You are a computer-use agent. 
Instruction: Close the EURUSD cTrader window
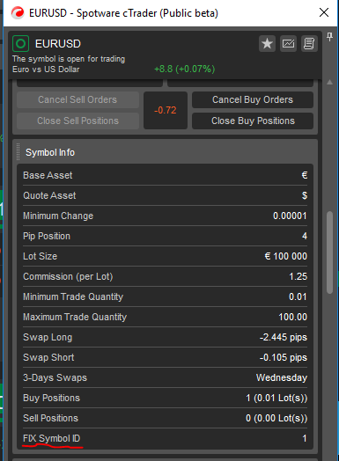click(324, 12)
